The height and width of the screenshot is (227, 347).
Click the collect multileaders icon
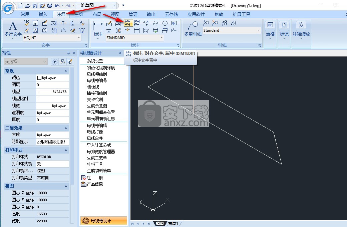tap(234, 23)
